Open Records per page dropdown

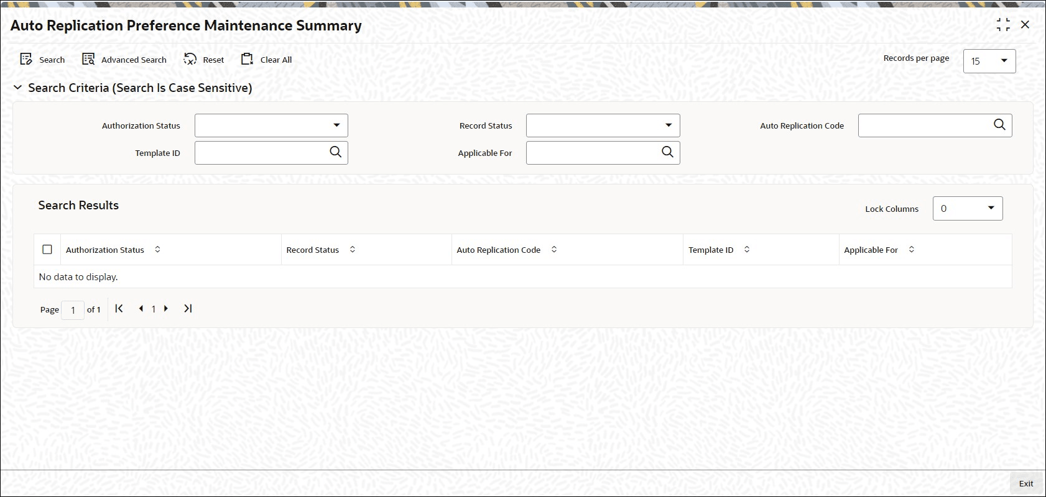pyautogui.click(x=989, y=61)
